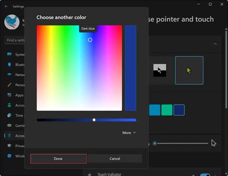Select the Privacy shield icon

(x=9, y=146)
